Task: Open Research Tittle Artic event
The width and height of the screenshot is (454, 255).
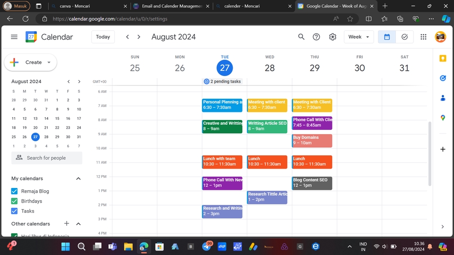Action: (267, 197)
